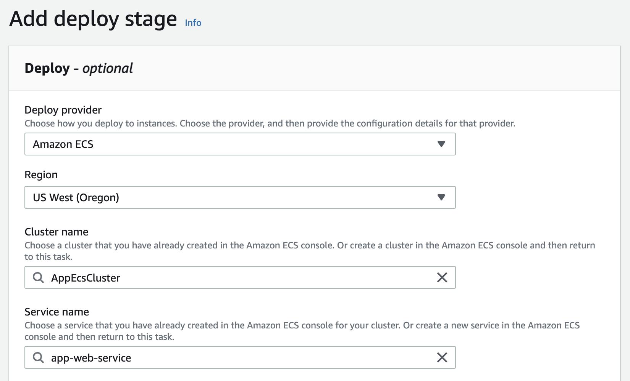630x381 pixels.
Task: Click the Cluster name field label
Action: (56, 232)
